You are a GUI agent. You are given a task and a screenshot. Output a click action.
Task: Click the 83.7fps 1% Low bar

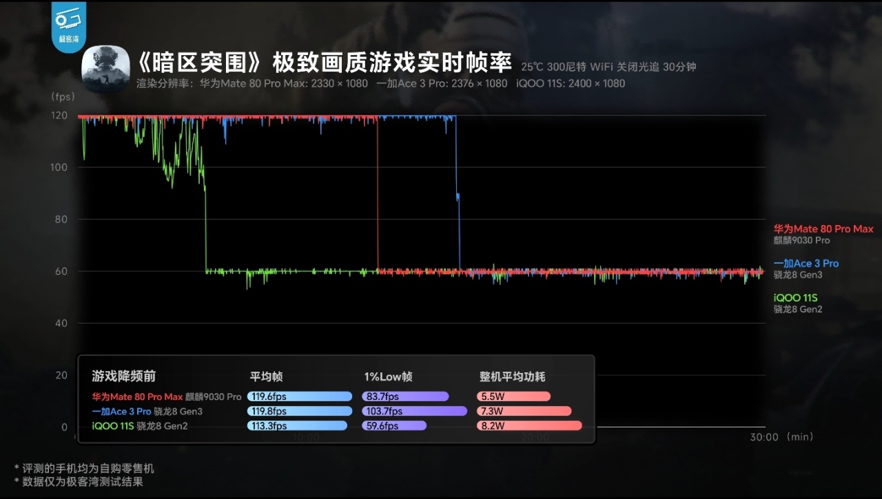(405, 396)
